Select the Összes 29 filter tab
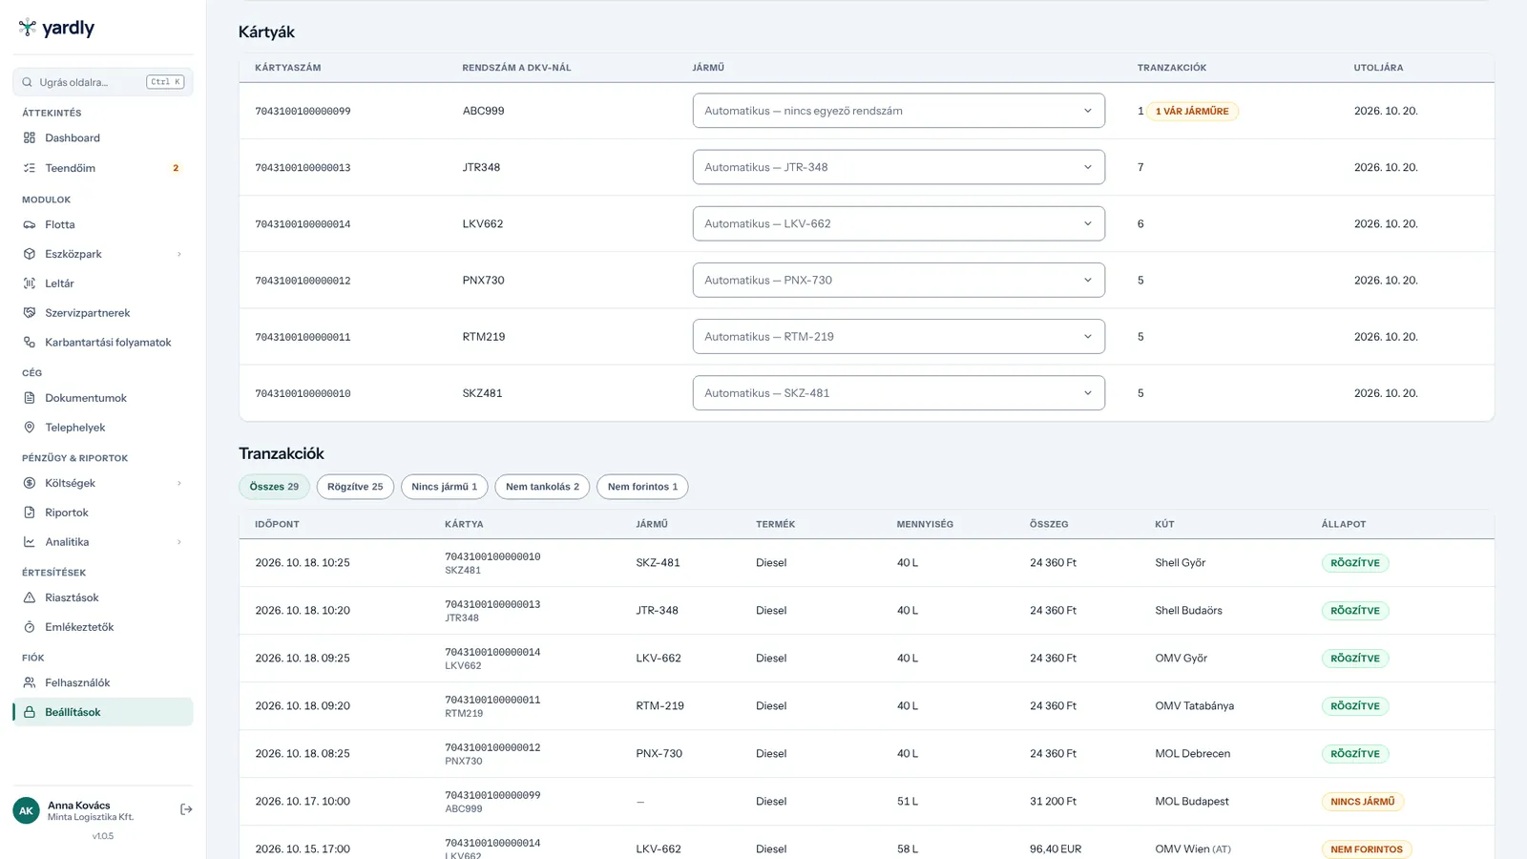Screen dimensions: 1527x859 pyautogui.click(x=274, y=487)
